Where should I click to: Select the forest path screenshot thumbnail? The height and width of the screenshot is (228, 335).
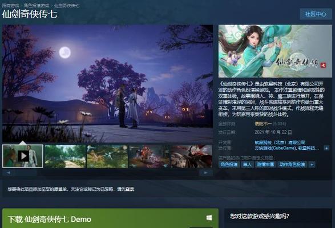click(x=65, y=156)
